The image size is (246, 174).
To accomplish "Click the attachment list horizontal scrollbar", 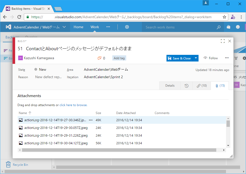I will point(119,150).
